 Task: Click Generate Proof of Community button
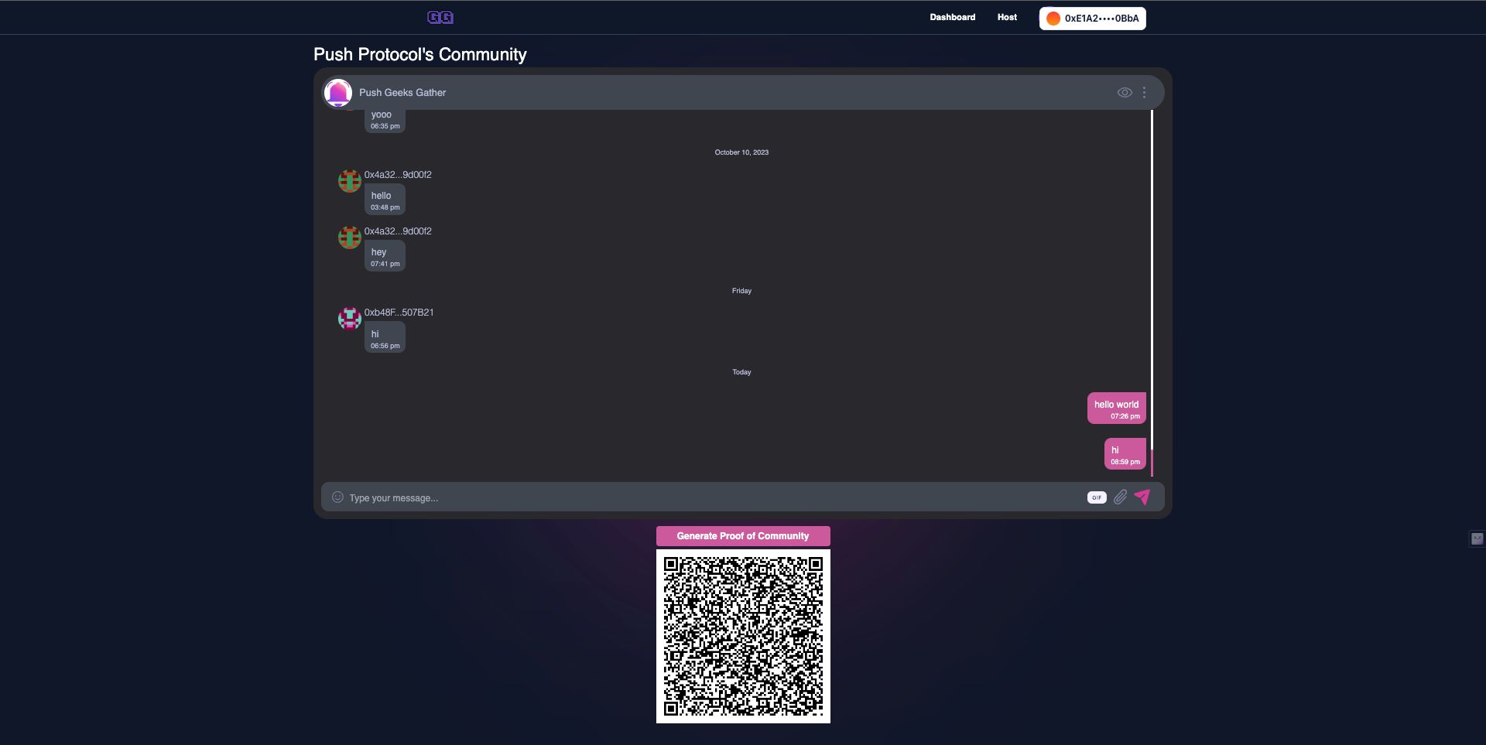(x=743, y=536)
